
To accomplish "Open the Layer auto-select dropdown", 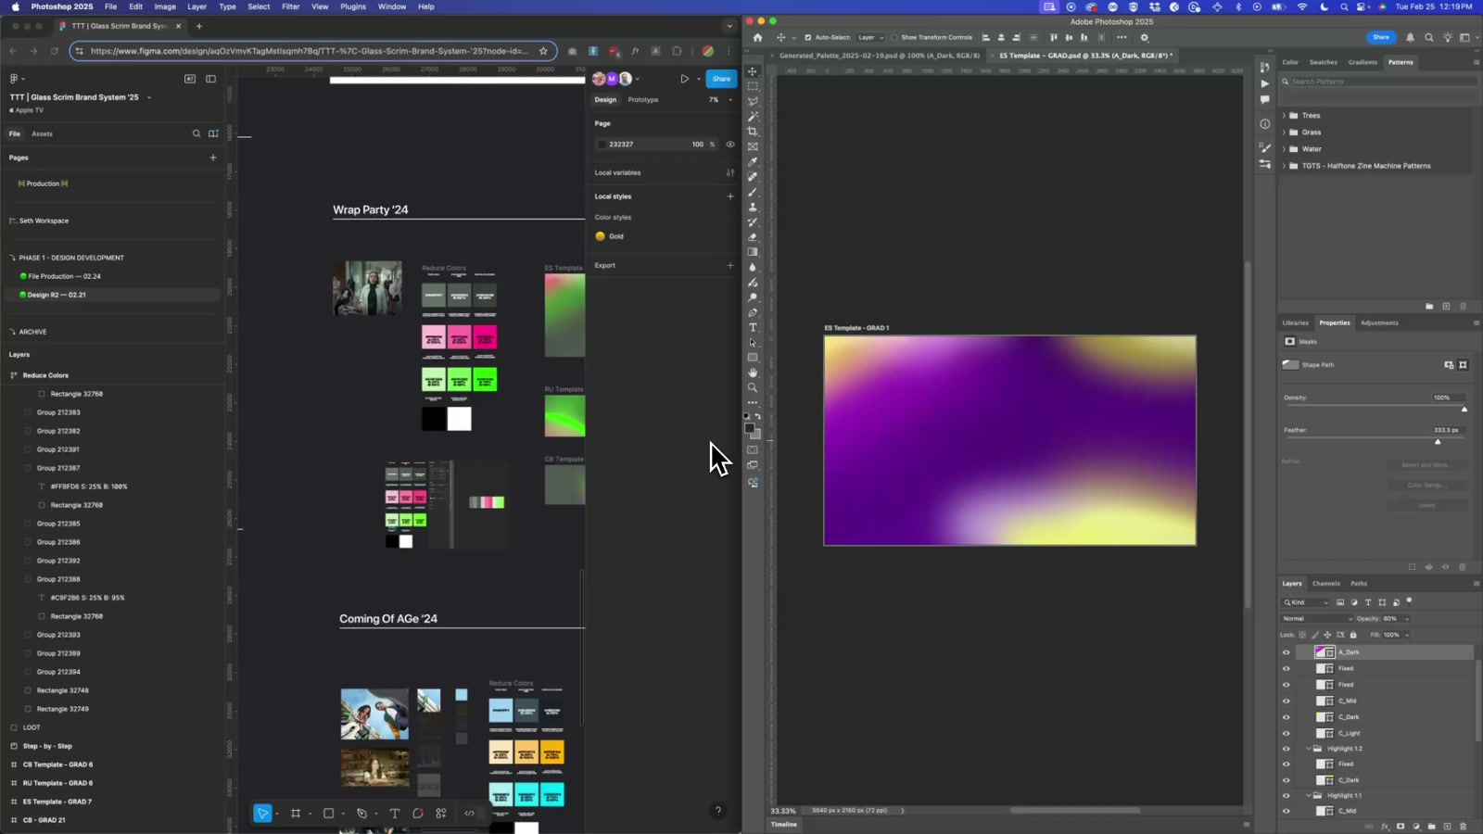I will click(x=869, y=38).
